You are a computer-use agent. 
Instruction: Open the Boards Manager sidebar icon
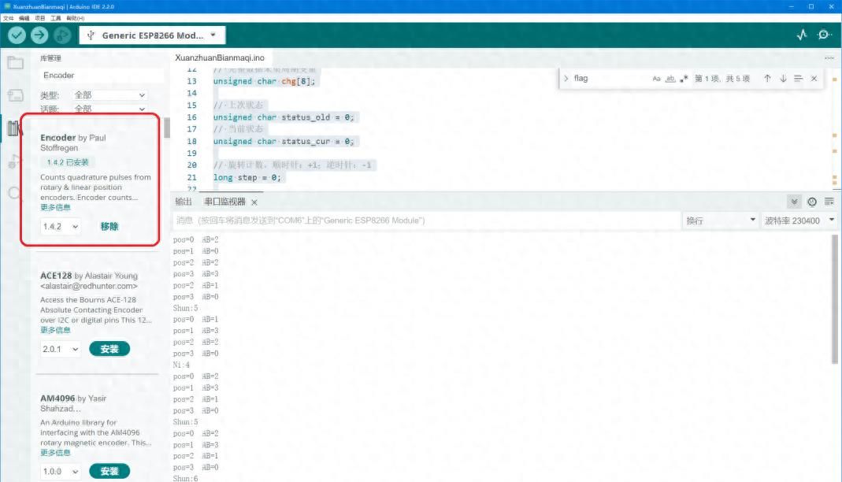(15, 95)
